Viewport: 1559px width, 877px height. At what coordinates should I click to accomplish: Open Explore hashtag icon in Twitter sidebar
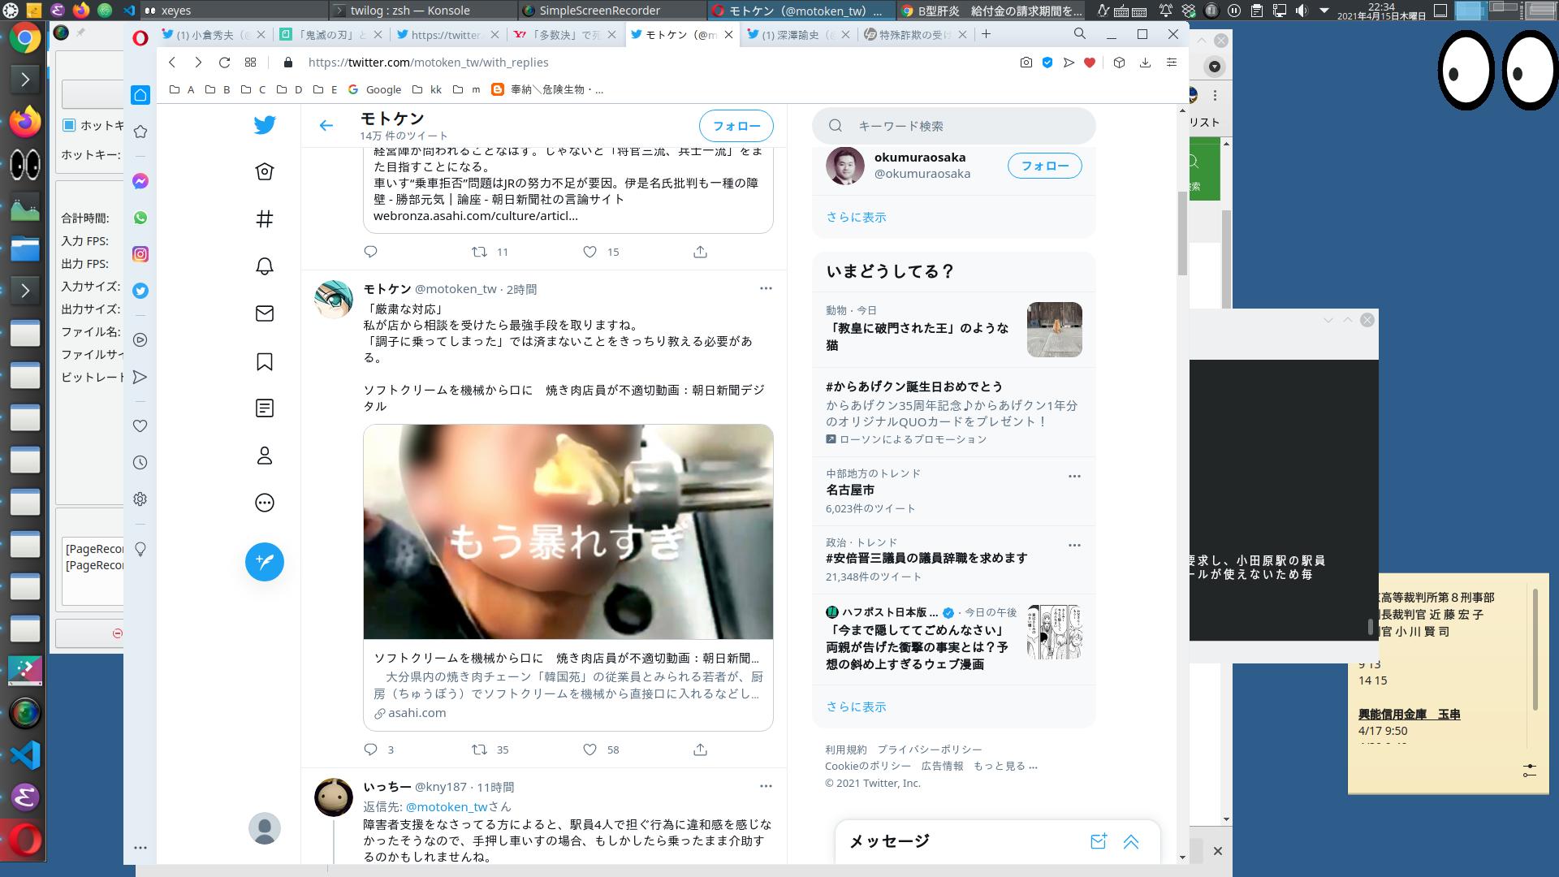pyautogui.click(x=265, y=218)
